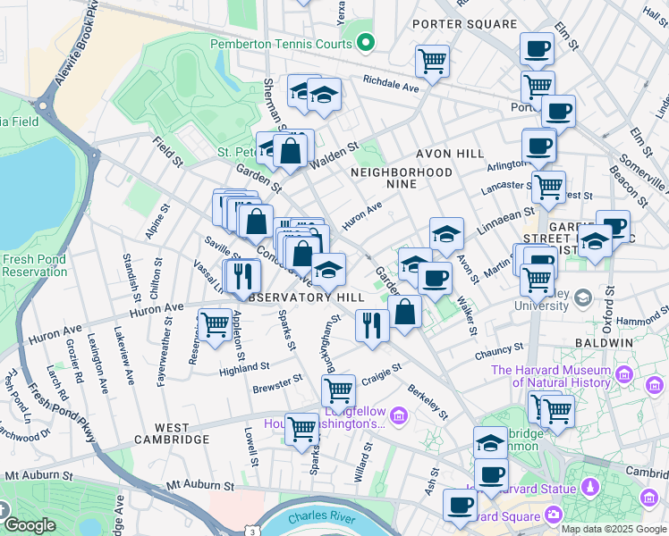
Task: Click the shopping cart marker near Martin St
Action: 538,281
